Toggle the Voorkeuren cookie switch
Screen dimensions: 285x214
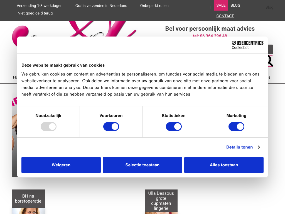(111, 127)
